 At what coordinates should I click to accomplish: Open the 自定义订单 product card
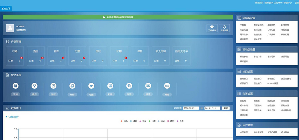181,56
